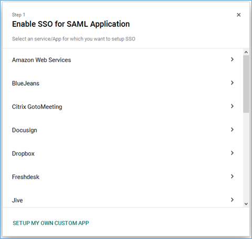Select Amazon Web Services app name

(41, 60)
